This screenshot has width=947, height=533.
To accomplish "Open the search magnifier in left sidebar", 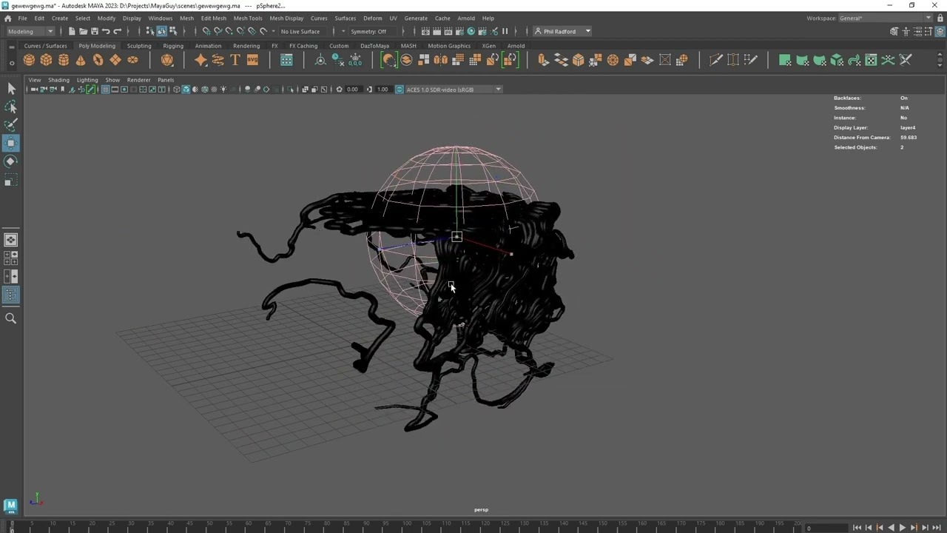I will (x=10, y=318).
